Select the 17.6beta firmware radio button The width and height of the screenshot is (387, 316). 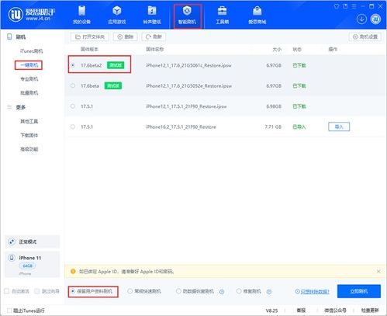coord(73,85)
